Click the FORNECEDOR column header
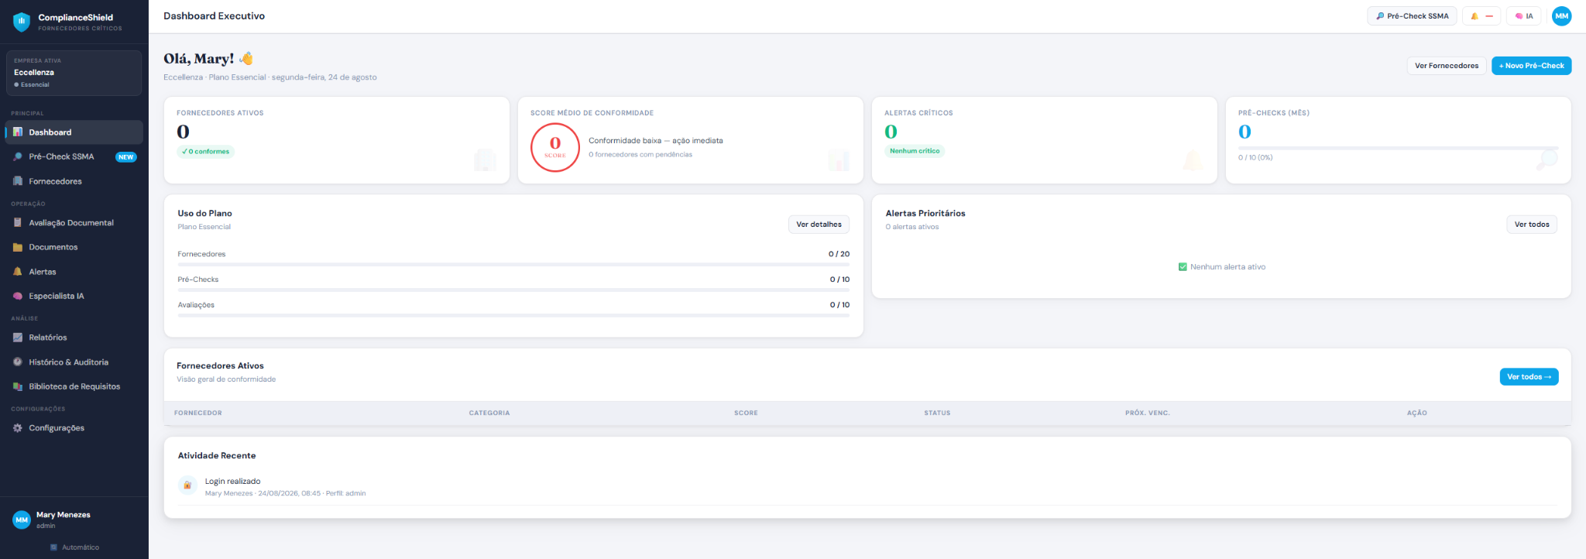 tap(198, 413)
